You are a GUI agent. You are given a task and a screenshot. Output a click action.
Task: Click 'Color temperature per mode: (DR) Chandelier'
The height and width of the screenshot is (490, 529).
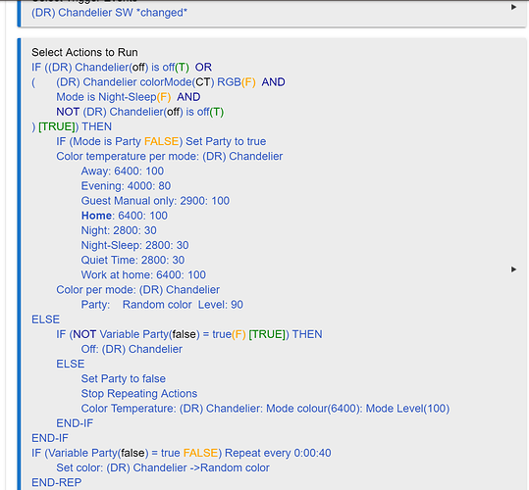(x=170, y=156)
